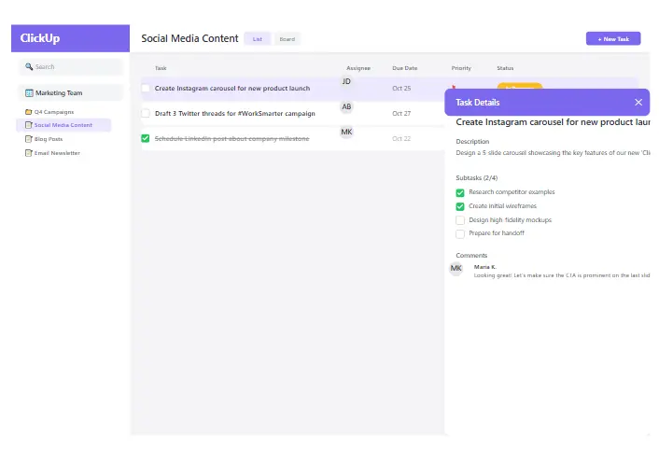
Task: Click the Maria K. commenter name
Action: pos(485,267)
